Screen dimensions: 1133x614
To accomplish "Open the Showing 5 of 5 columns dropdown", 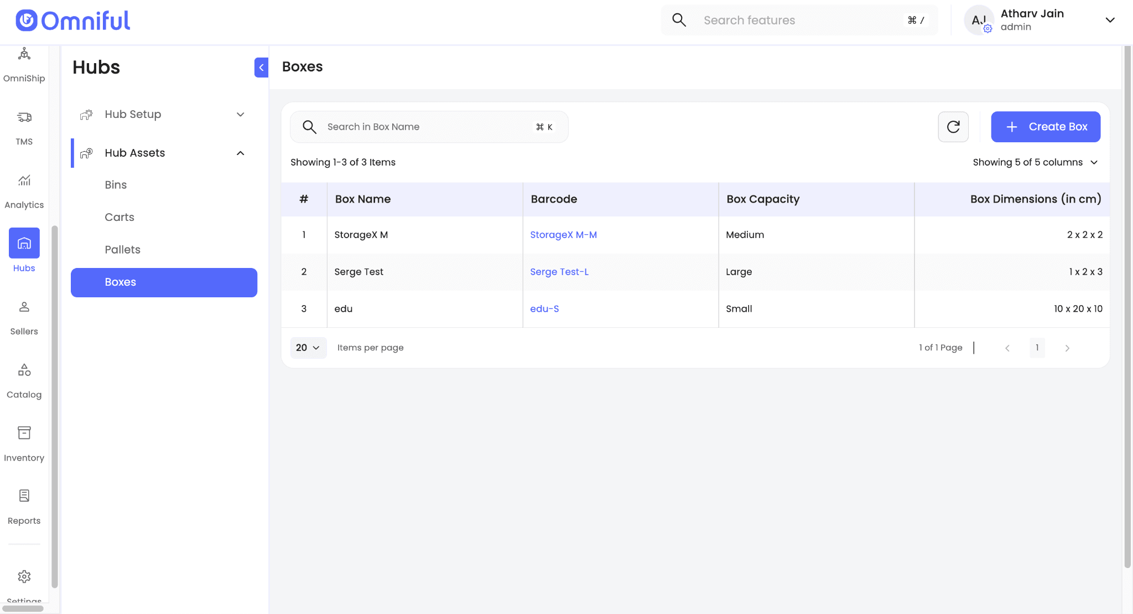I will pyautogui.click(x=1035, y=162).
